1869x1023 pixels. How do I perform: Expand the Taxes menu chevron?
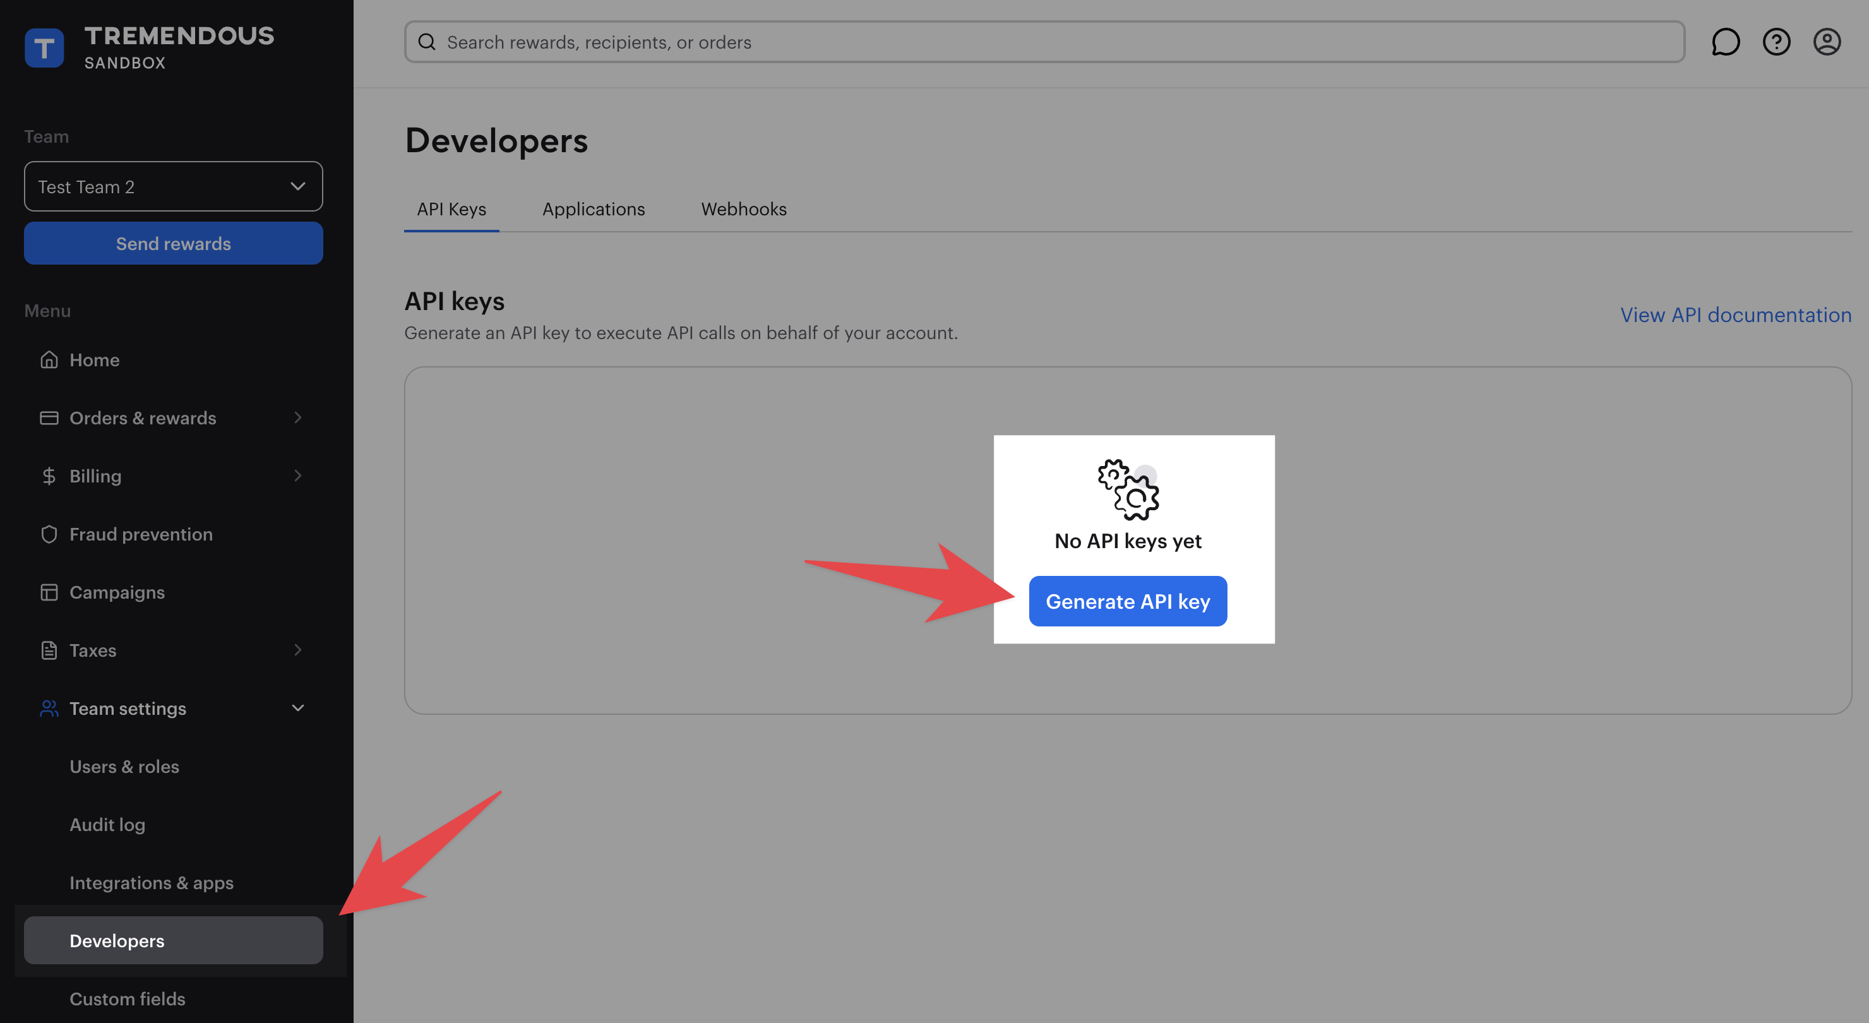(297, 650)
